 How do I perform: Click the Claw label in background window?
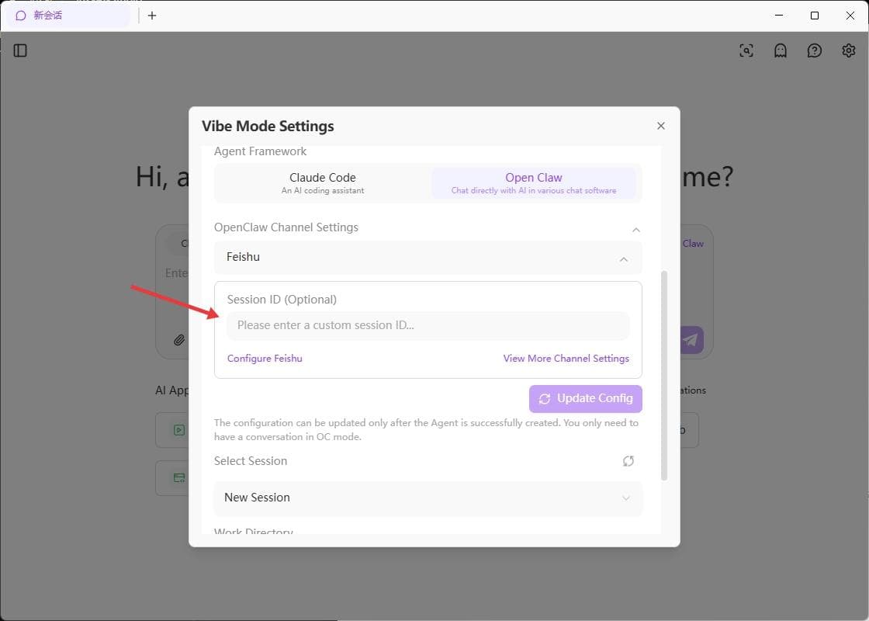(693, 244)
